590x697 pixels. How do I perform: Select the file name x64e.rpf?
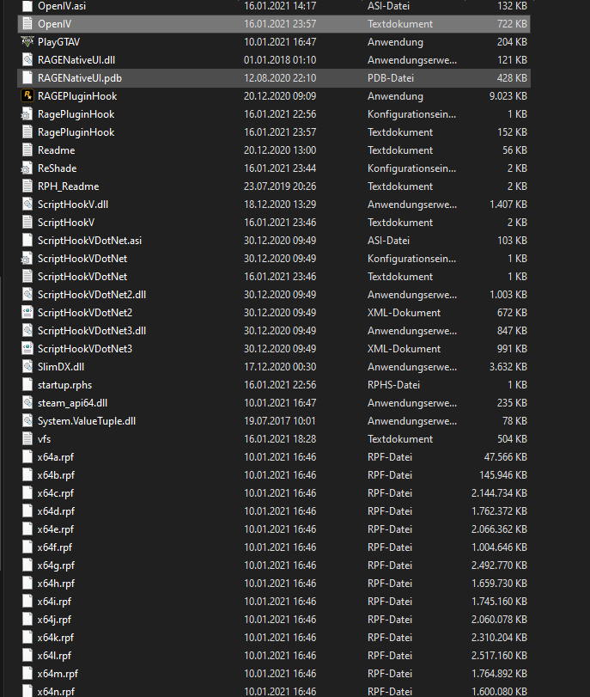56,529
